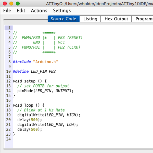Open the Edit menu

point(21,10)
